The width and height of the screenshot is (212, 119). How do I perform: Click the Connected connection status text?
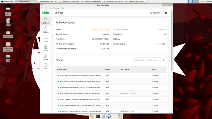click(162, 29)
